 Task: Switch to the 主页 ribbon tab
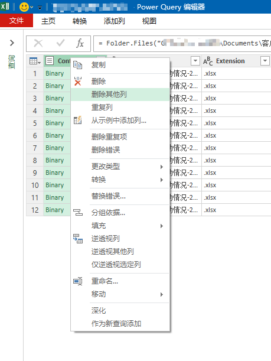point(48,21)
